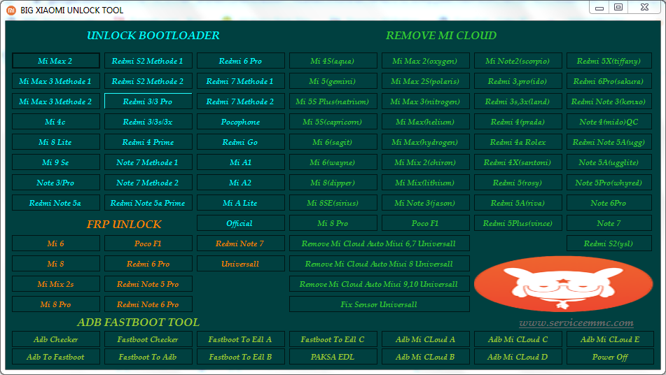Run Remove Mi Cloud Auto Miui 9,10 Universall
666x375 pixels.
pyautogui.click(x=380, y=284)
